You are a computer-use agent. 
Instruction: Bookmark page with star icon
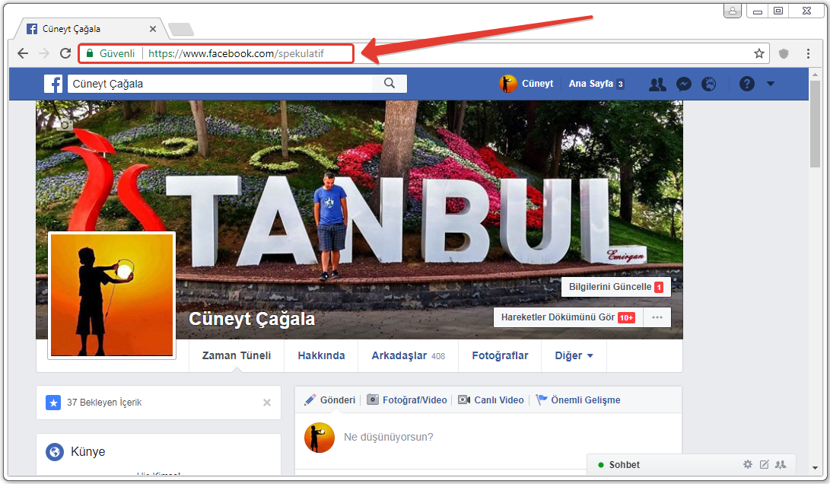click(x=758, y=53)
